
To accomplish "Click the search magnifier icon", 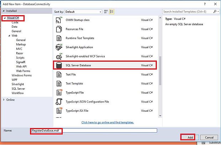I will coord(215,11).
